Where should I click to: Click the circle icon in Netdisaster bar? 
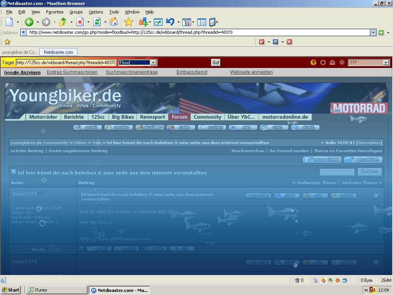coord(323,63)
